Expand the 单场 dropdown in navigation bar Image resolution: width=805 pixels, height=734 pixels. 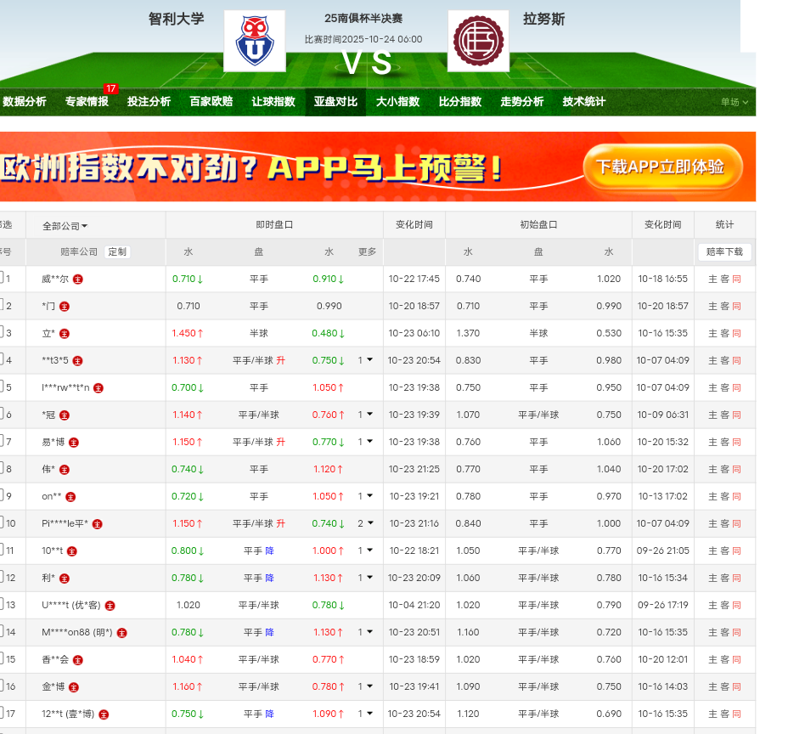click(735, 102)
